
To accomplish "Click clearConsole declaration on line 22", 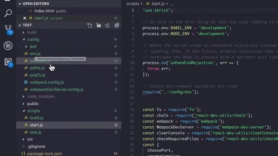I will [x=170, y=133].
